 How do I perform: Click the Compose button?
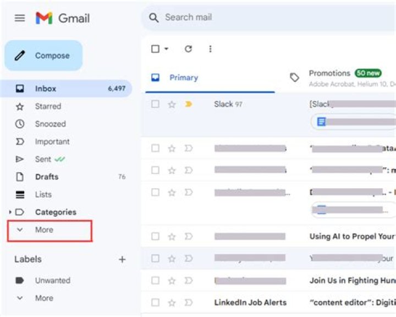(43, 56)
